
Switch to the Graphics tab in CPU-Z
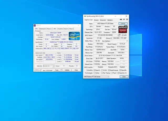pos(60,29)
